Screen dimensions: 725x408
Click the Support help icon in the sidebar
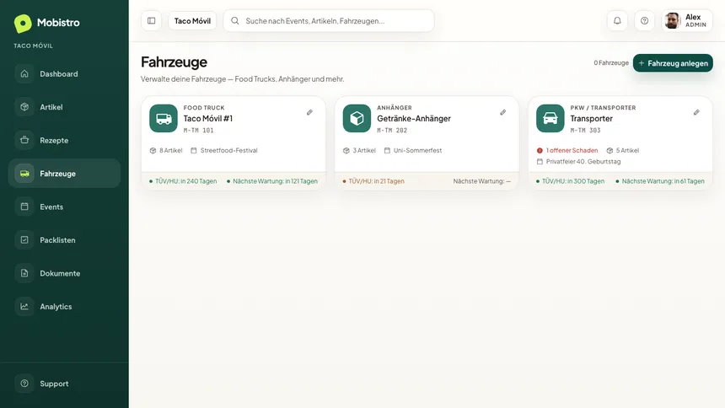click(24, 384)
